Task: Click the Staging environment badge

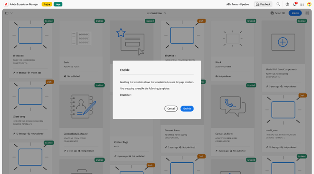Action: 47,4
